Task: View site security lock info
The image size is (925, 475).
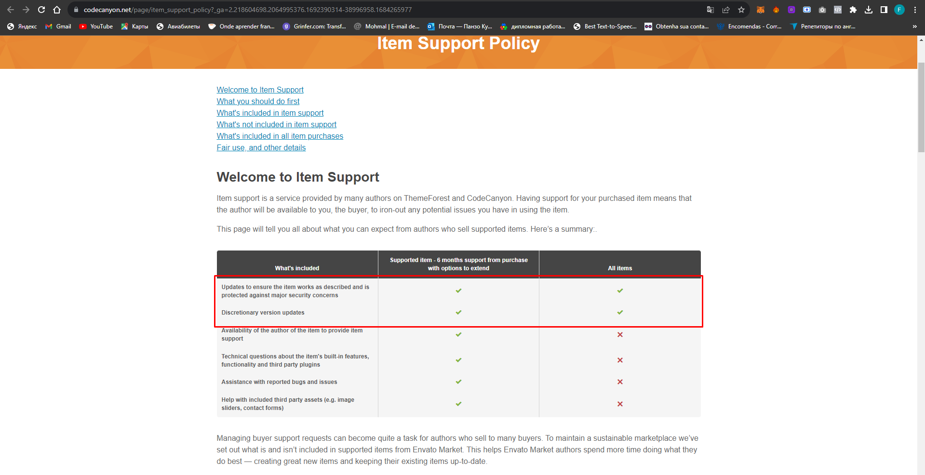Action: coord(76,10)
